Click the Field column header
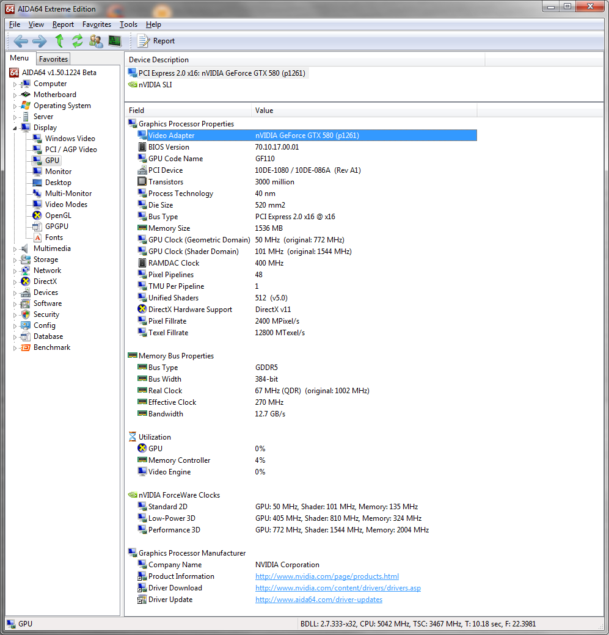 tap(188, 110)
